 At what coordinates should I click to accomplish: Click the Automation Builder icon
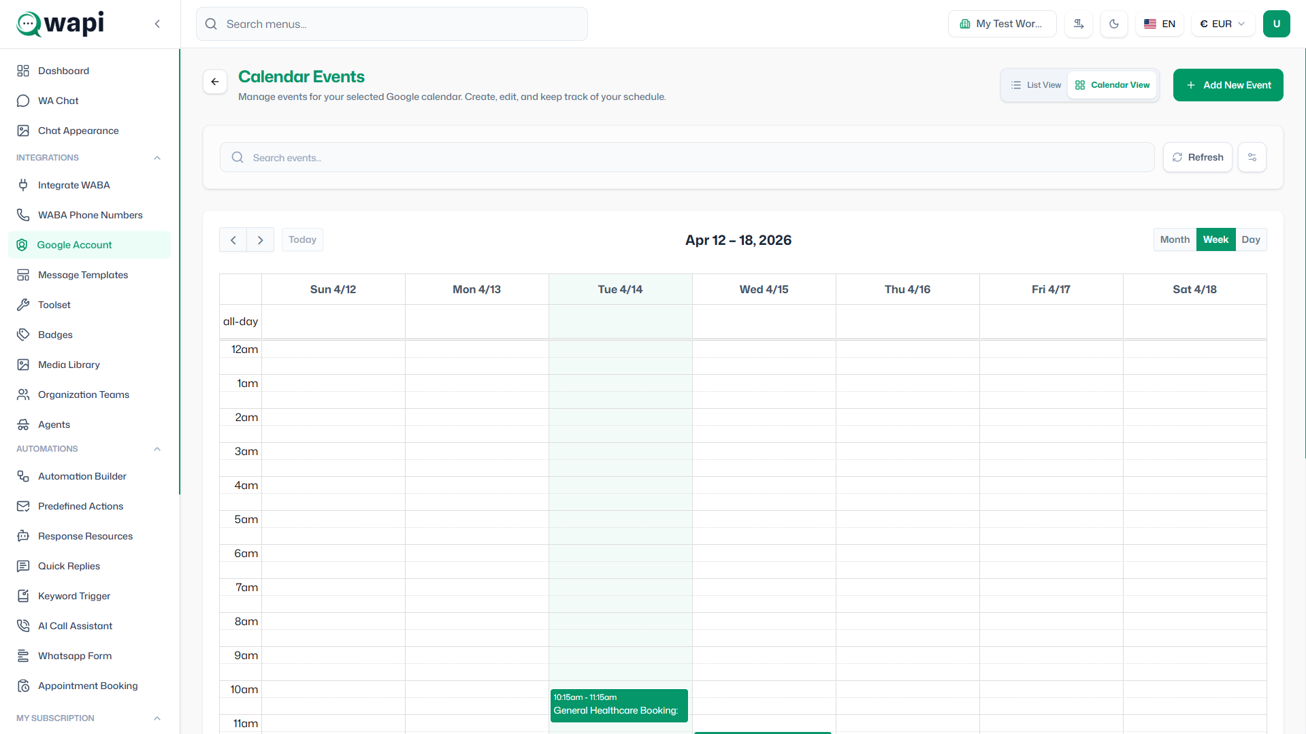pos(23,476)
